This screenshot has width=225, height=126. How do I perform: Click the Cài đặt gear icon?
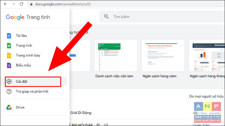9,81
